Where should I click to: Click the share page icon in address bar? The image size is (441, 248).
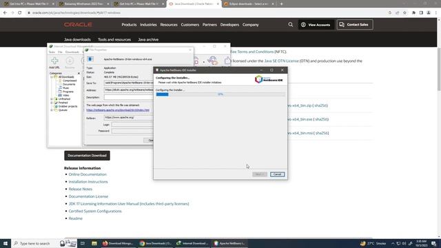(397, 12)
